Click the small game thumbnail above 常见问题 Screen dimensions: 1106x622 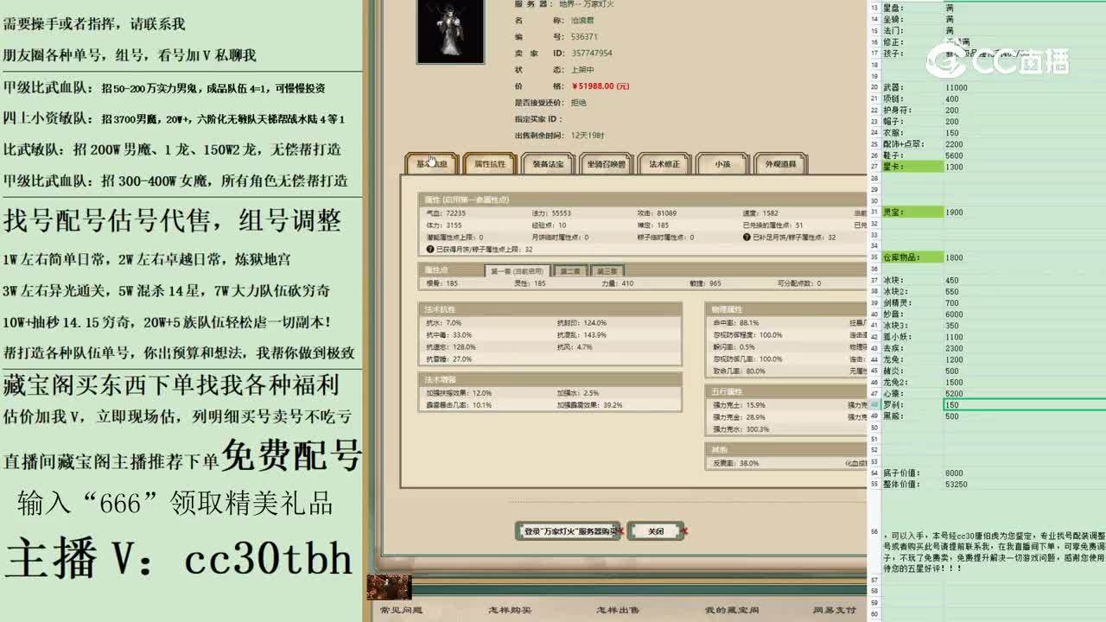click(x=389, y=587)
